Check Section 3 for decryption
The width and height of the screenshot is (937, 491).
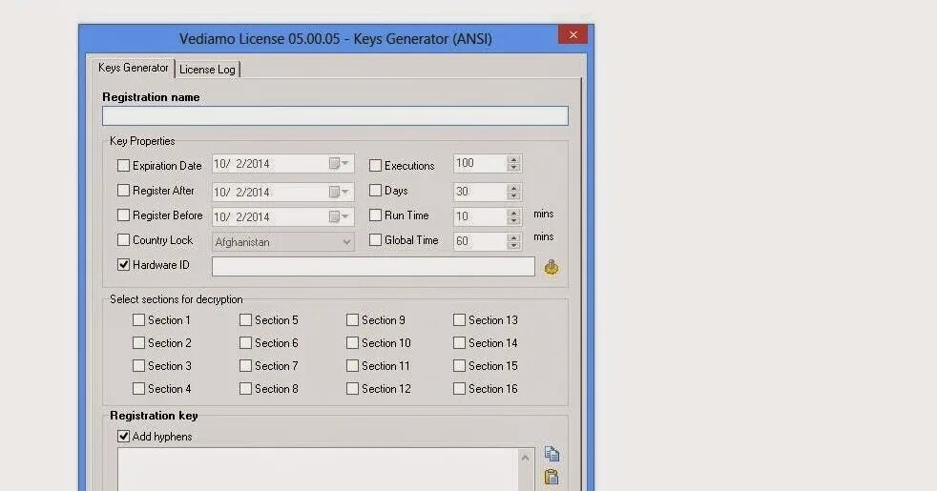pyautogui.click(x=138, y=365)
